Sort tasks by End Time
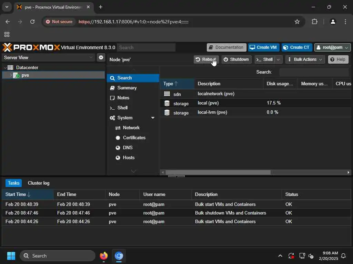This screenshot has height=264, width=353. click(x=80, y=195)
